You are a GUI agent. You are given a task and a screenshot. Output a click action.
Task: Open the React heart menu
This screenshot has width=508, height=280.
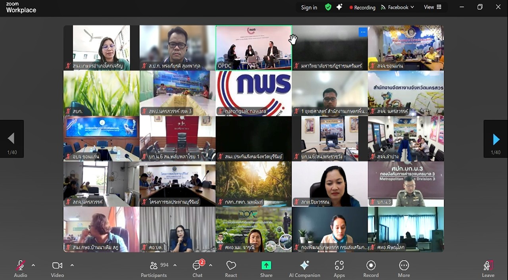[231, 269]
